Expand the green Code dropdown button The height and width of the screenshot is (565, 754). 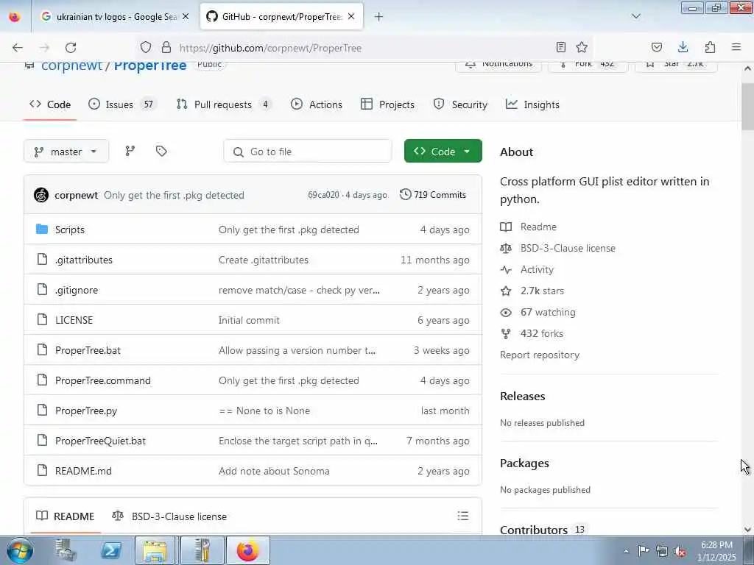(443, 152)
